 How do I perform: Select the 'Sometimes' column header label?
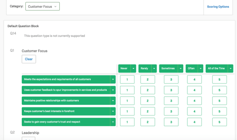[168, 68]
